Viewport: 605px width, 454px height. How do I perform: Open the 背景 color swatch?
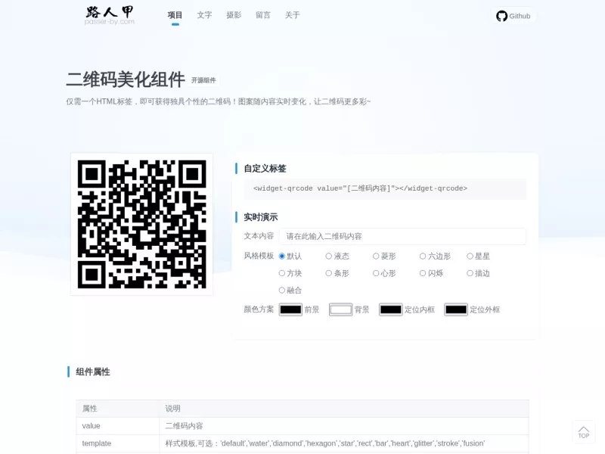[x=341, y=309]
